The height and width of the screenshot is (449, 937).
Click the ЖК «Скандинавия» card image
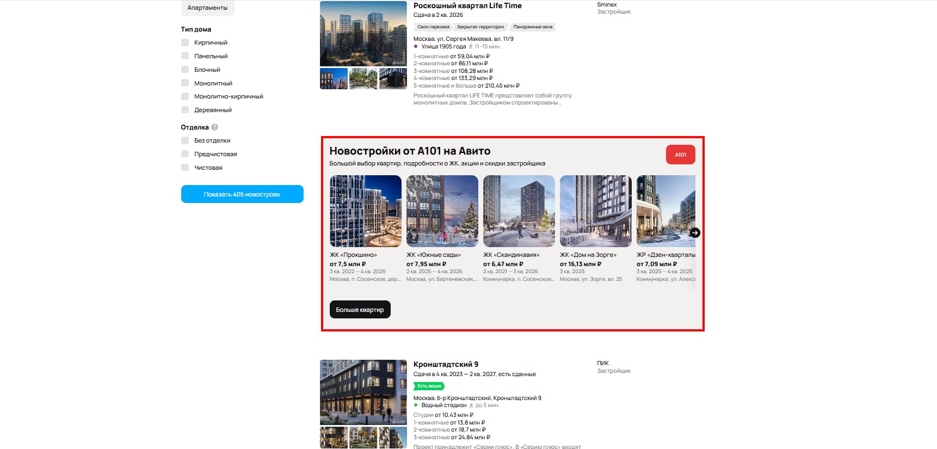coord(519,211)
